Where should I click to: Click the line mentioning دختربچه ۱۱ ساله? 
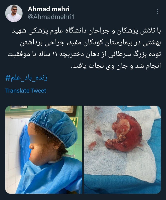84,54
